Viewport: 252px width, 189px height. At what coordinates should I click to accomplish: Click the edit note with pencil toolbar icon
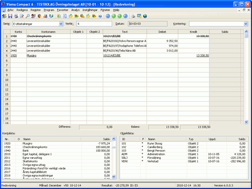22,16
